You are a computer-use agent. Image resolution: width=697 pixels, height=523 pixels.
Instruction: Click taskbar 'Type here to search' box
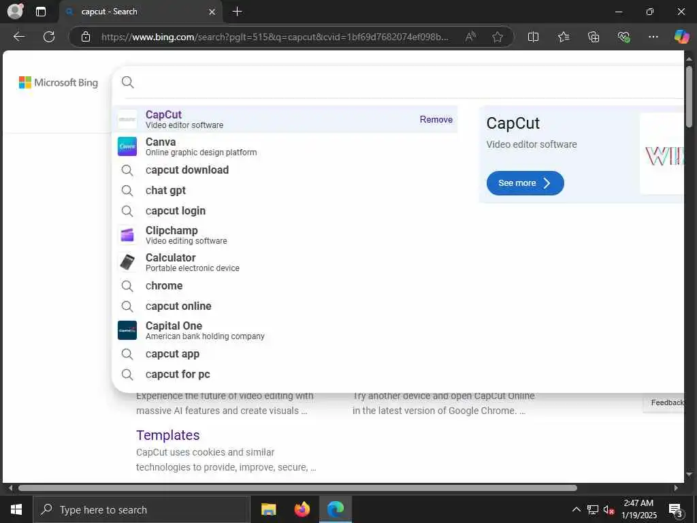[x=142, y=509]
